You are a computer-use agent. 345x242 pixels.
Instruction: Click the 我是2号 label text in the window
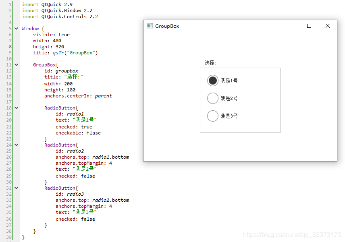(229, 98)
